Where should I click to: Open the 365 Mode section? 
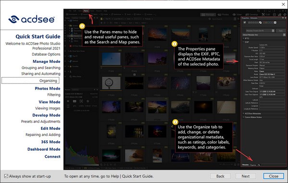(x=50, y=142)
